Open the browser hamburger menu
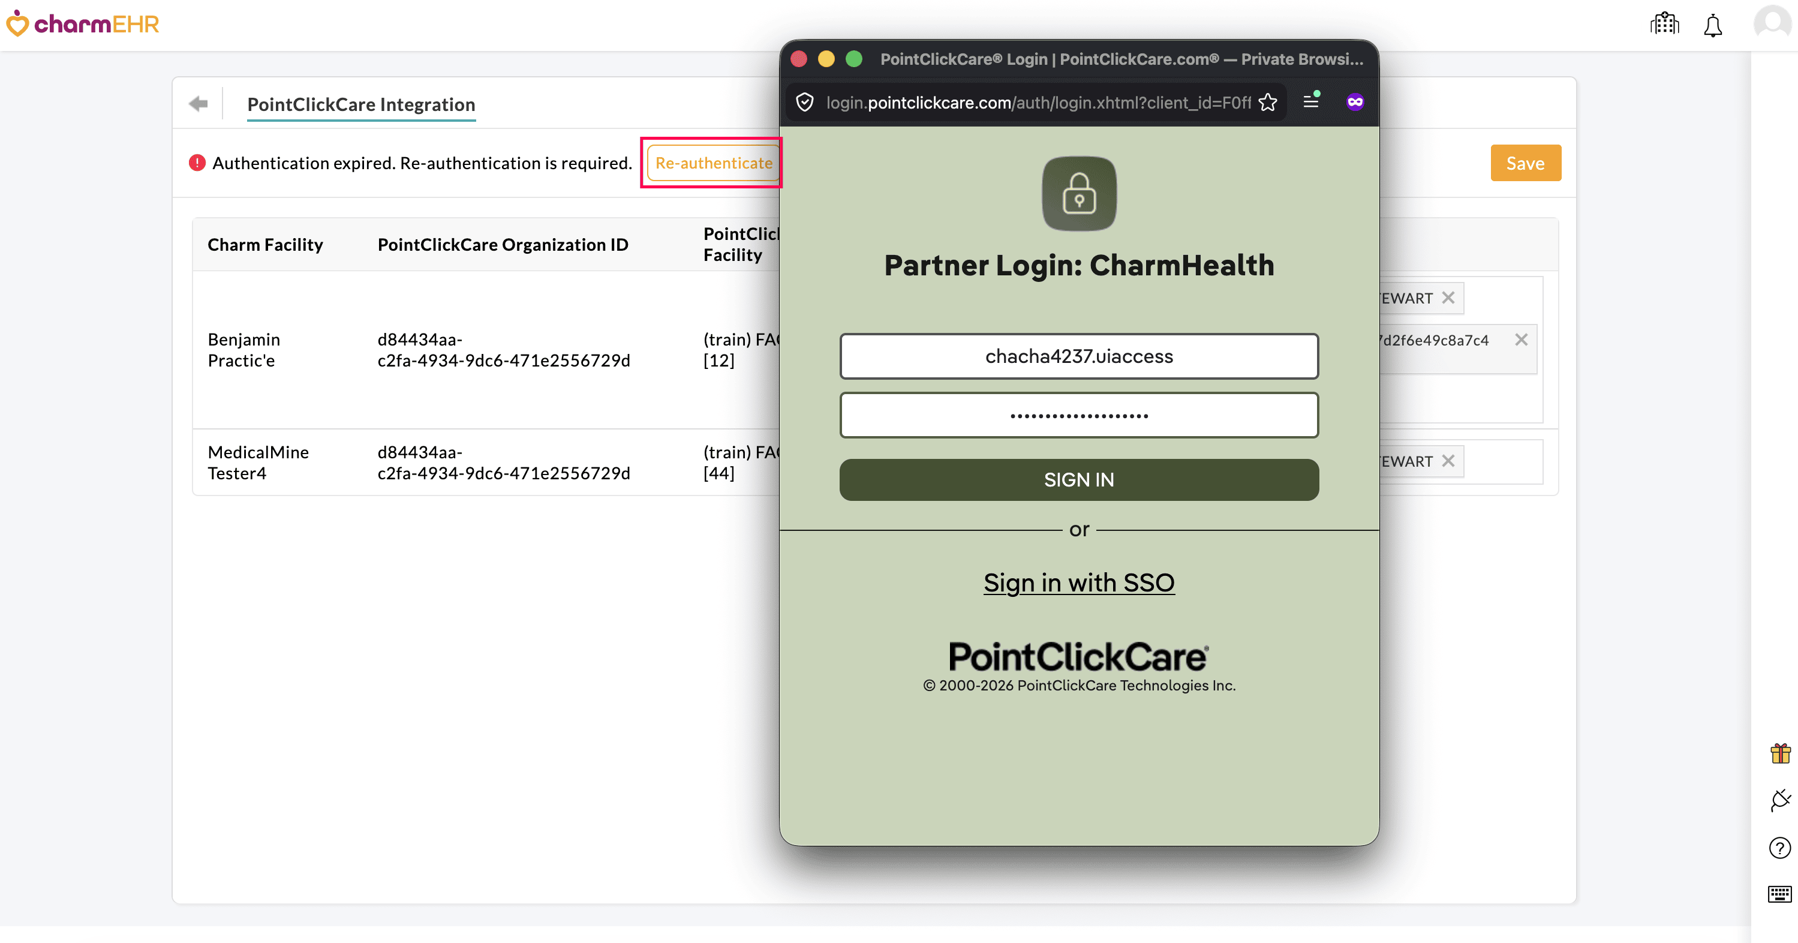 [1311, 103]
